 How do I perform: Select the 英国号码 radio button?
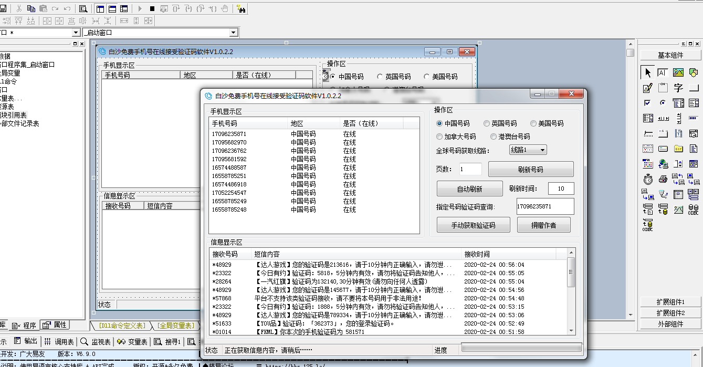click(487, 123)
